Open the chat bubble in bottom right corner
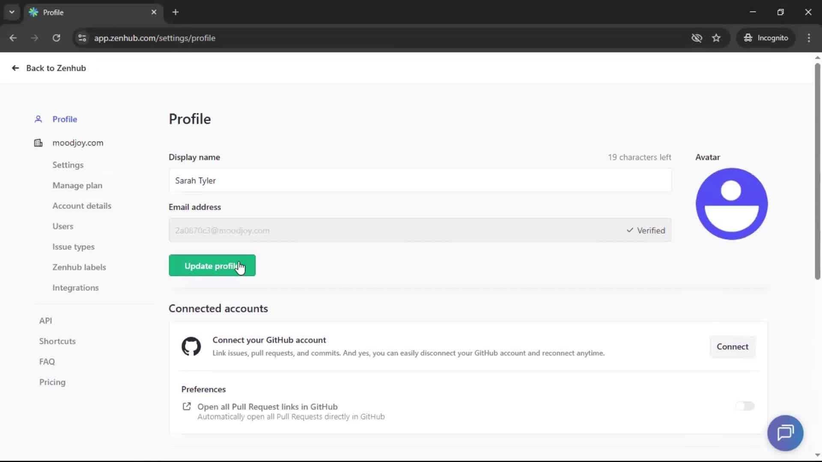This screenshot has height=462, width=822. pyautogui.click(x=786, y=433)
